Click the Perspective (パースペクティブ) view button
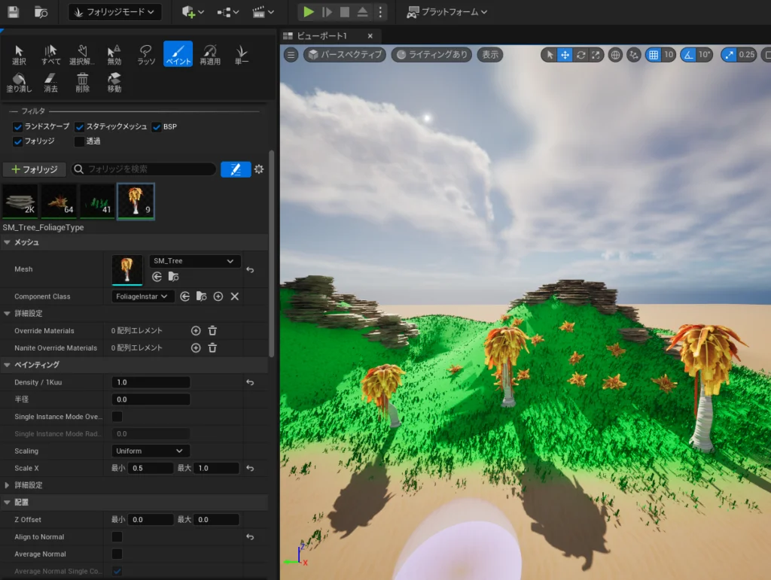 (x=345, y=55)
